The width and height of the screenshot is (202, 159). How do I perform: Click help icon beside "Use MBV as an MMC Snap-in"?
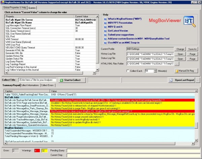105,43
